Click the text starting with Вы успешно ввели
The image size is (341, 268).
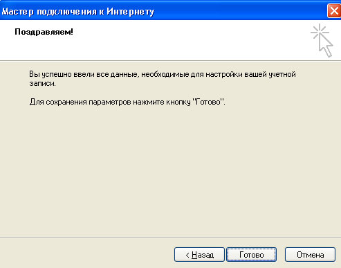163,79
